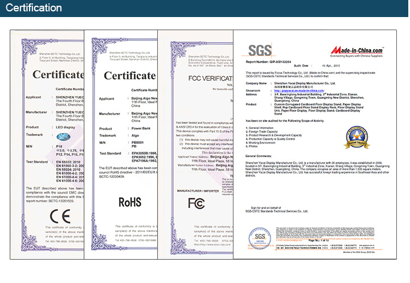Image resolution: width=410 pixels, height=283 pixels.
Task: Click the CE mark logo
Action: point(60,216)
